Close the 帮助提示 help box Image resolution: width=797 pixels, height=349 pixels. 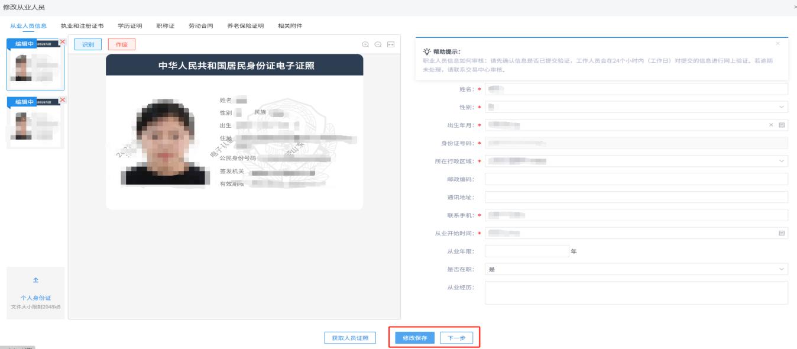point(777,44)
